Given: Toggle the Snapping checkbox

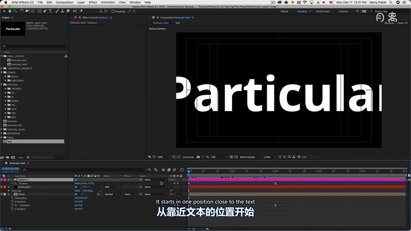Looking at the screenshot, I should [x=113, y=11].
